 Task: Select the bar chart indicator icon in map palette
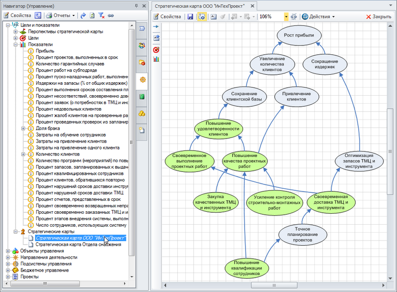(156, 59)
